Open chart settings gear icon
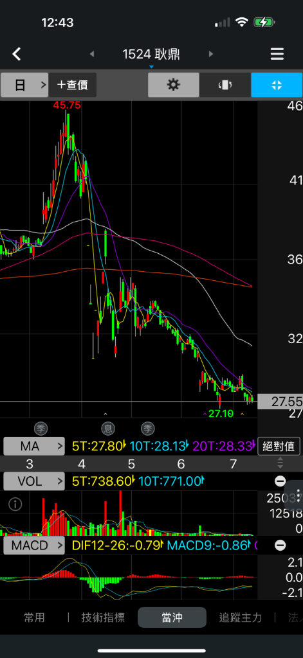 [174, 85]
